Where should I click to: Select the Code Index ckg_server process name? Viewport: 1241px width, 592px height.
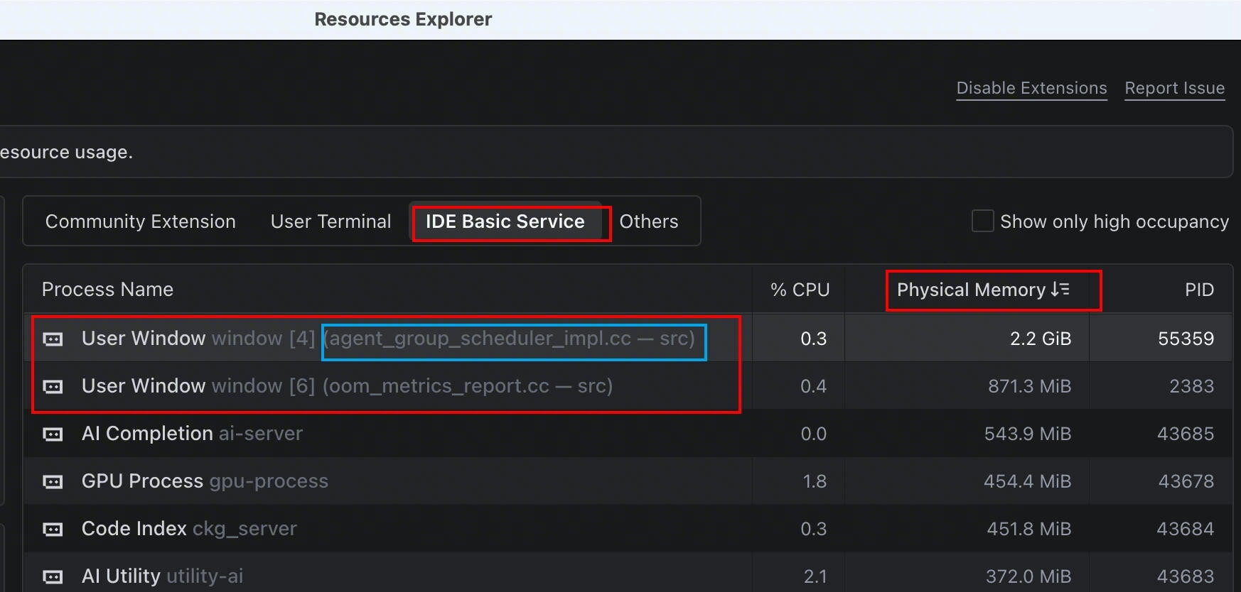(x=189, y=529)
